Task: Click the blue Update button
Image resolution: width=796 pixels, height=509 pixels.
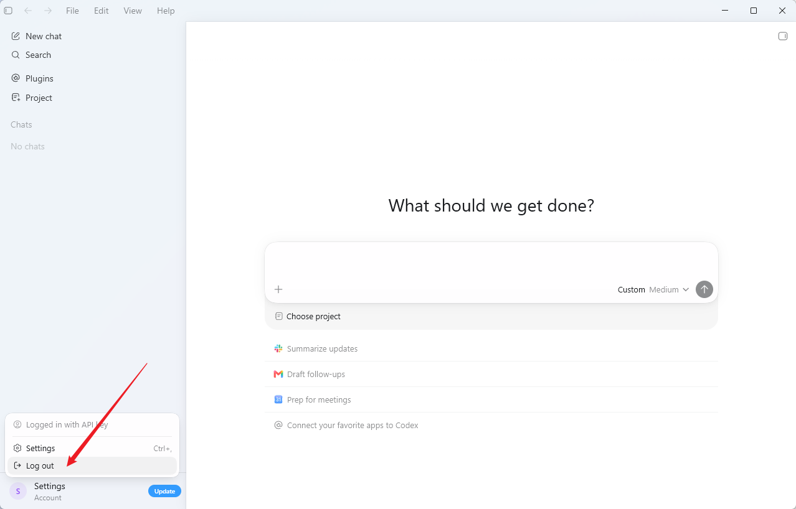Action: (164, 491)
